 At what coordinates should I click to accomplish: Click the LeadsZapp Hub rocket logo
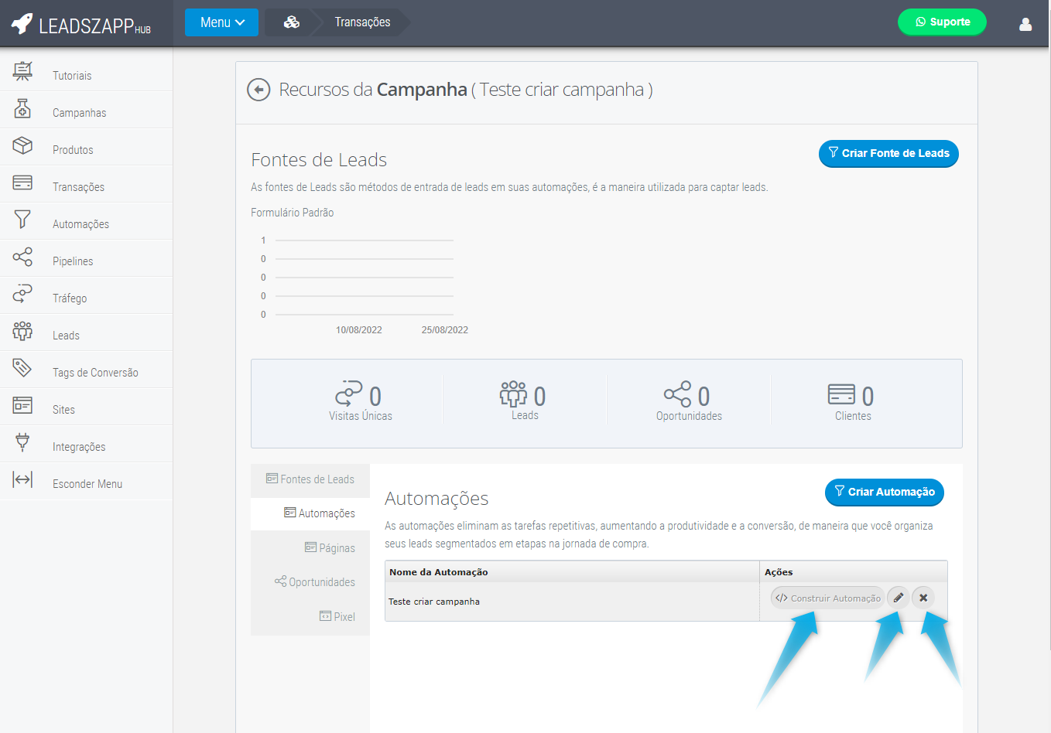tap(22, 24)
